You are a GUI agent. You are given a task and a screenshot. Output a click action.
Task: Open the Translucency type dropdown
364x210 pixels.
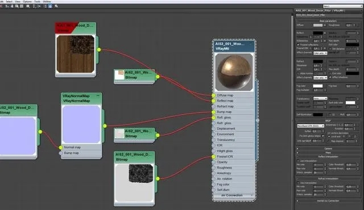[x=320, y=98]
